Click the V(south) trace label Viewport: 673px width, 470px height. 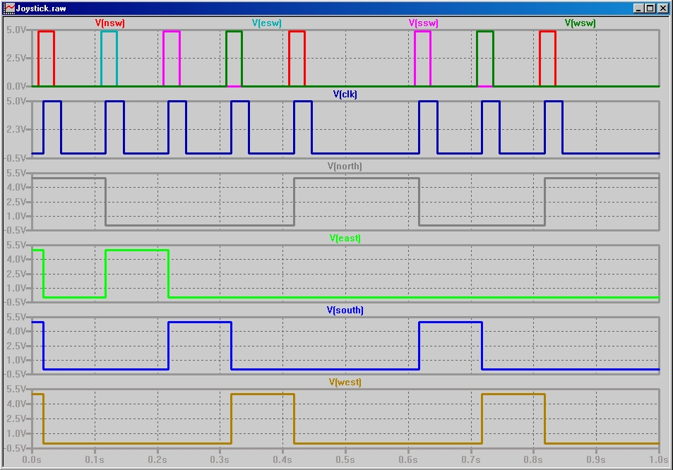(345, 311)
